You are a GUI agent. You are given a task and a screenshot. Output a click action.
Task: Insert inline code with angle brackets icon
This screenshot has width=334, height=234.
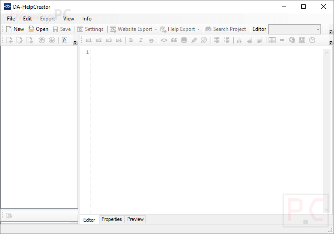[164, 40]
